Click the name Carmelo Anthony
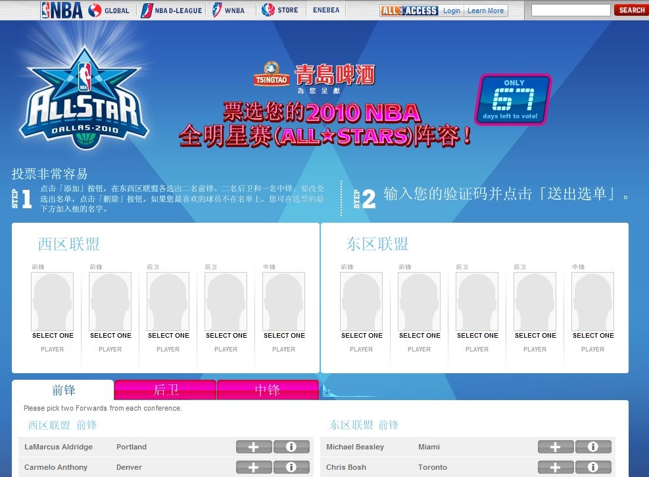Image resolution: width=649 pixels, height=477 pixels. click(56, 467)
